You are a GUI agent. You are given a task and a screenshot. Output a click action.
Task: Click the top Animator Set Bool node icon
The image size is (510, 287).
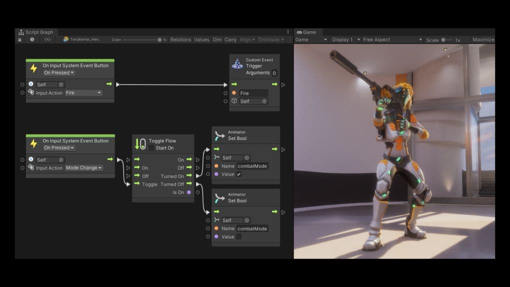pos(219,135)
